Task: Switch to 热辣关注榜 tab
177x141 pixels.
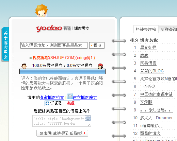Action: click(146, 30)
